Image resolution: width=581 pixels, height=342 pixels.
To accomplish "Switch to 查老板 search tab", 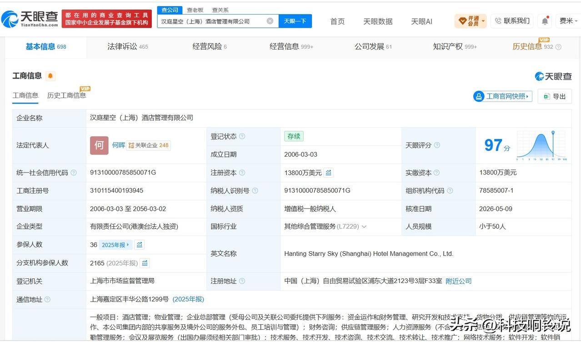I will [x=195, y=10].
